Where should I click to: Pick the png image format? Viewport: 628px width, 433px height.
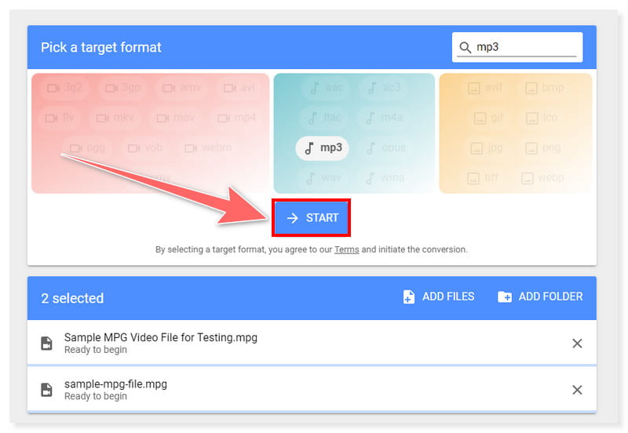pyautogui.click(x=543, y=147)
